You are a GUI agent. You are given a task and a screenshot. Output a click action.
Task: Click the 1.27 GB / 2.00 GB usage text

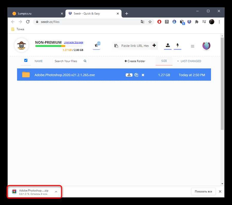[x=73, y=50]
